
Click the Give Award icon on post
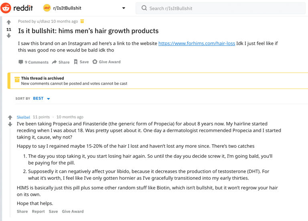click(95, 62)
